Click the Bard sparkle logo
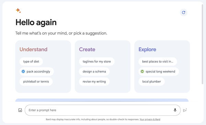Viewport: 206px width, 125px height. pyautogui.click(x=18, y=11)
